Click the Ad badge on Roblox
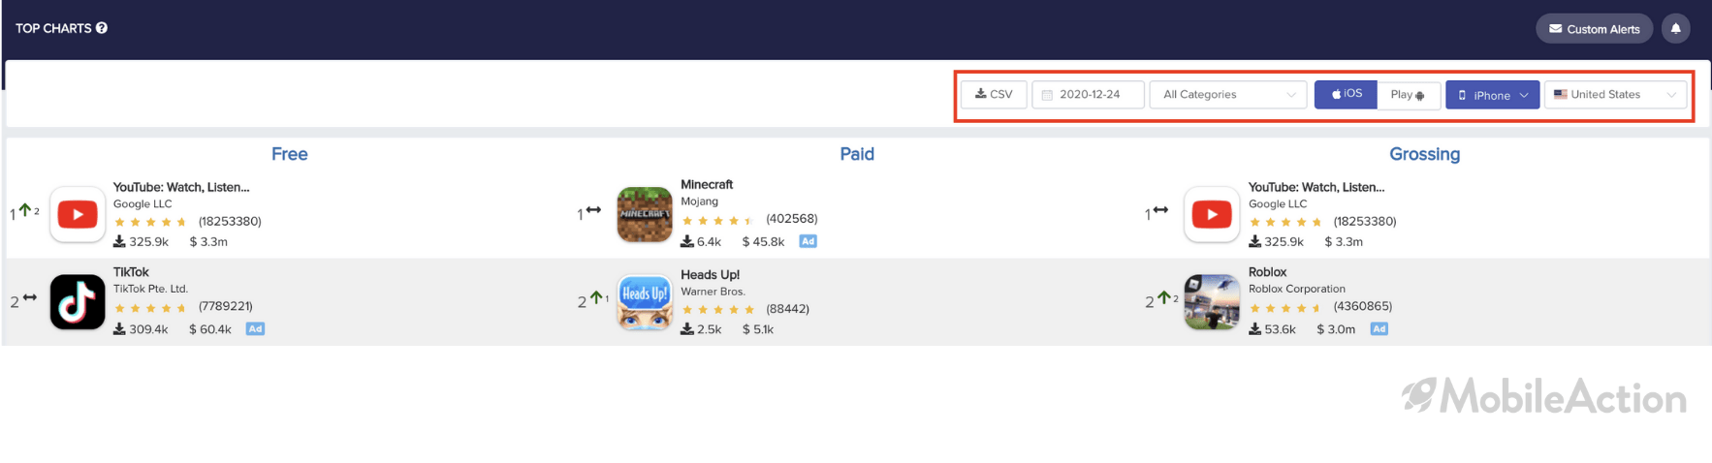Screen dimensions: 1712x463 click(x=1379, y=329)
